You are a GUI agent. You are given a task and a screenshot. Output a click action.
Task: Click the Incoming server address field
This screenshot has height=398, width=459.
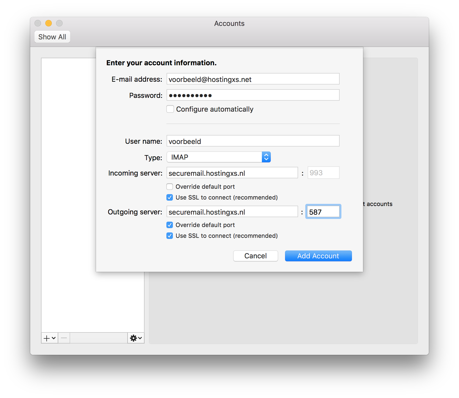(232, 173)
